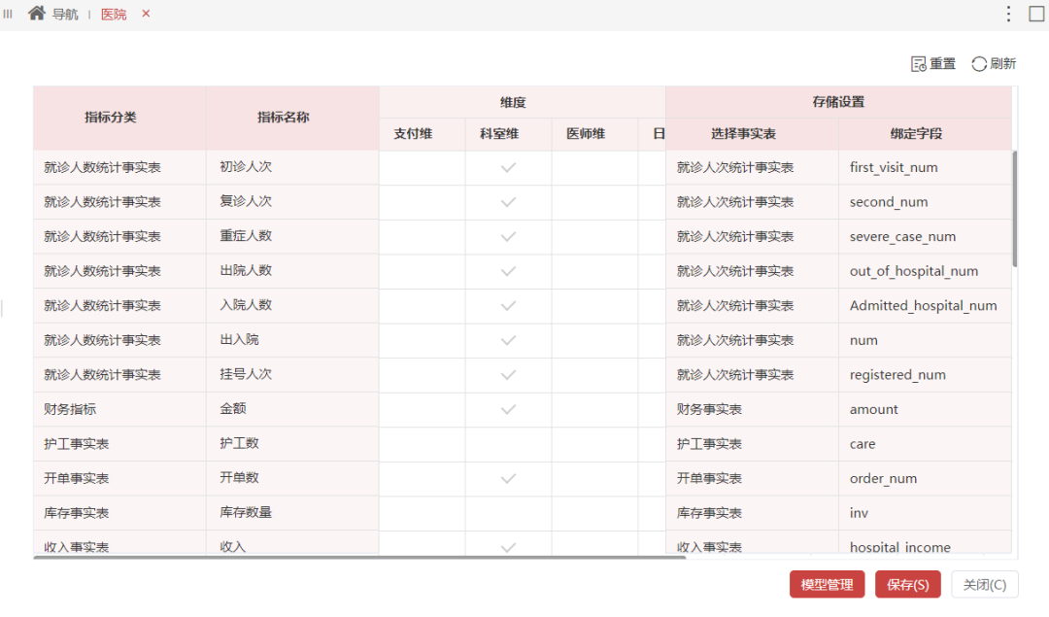1049x617 pixels.
Task: Toggle 科室维 checkmark for 开单数 row
Action: click(x=506, y=478)
